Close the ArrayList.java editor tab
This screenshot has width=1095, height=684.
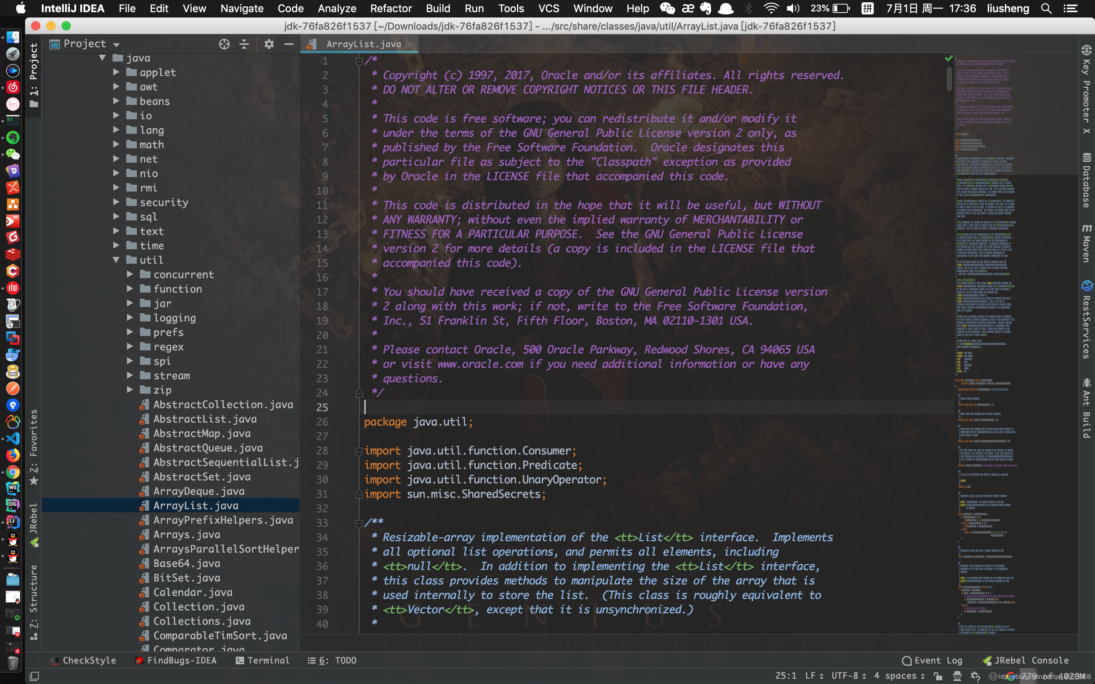pyautogui.click(x=409, y=44)
